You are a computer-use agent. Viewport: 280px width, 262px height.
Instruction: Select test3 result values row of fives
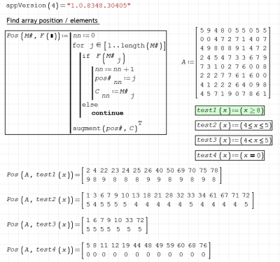pos(114,229)
